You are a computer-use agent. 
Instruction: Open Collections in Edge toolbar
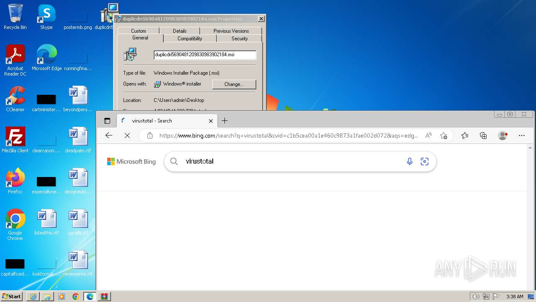click(483, 135)
